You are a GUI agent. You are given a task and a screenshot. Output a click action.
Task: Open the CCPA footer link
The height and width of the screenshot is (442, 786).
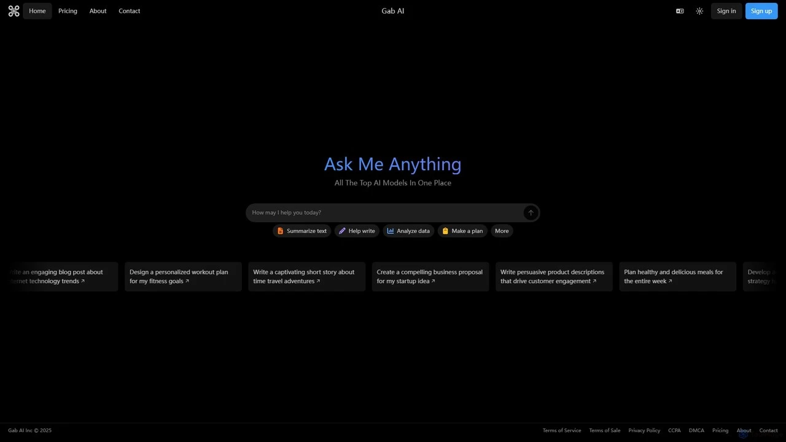(674, 430)
